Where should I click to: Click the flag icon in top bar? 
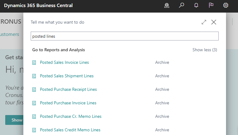click(211, 5)
